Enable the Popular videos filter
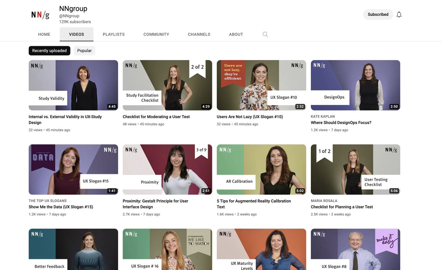443x270 pixels. (x=84, y=50)
